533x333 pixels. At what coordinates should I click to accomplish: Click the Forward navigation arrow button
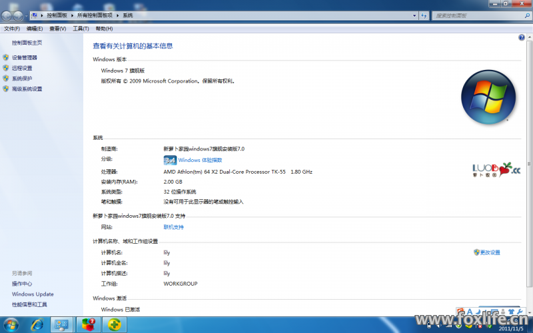[x=18, y=15]
